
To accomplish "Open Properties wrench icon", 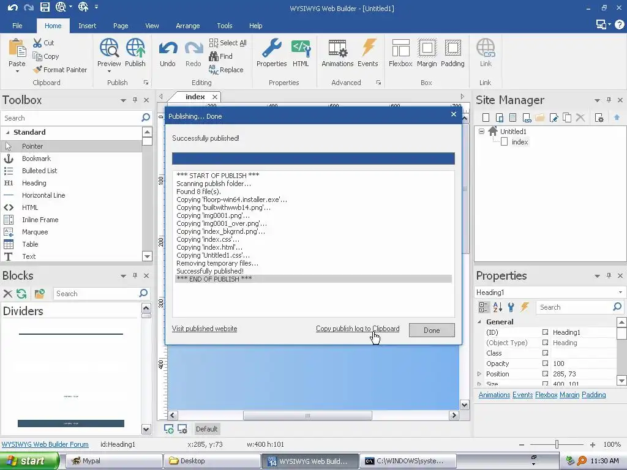I will click(x=271, y=48).
